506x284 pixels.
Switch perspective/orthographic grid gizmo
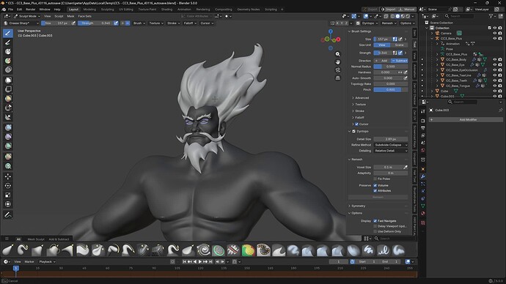(338, 78)
